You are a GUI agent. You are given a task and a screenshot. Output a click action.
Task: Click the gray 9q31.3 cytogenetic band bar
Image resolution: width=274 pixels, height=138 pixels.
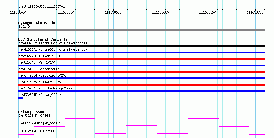(x=142, y=30)
